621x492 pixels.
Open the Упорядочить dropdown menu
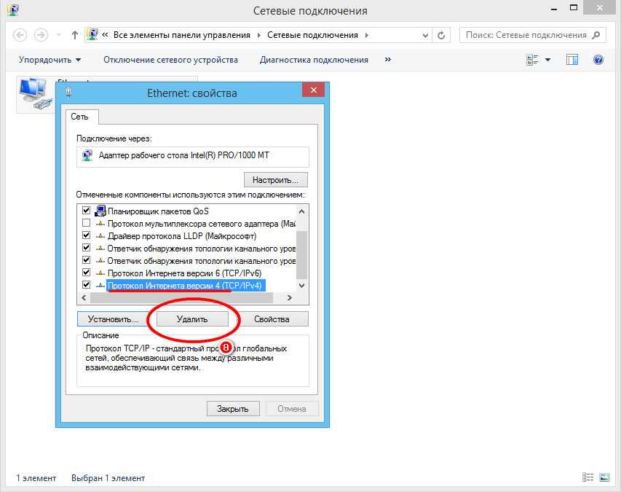coord(50,60)
